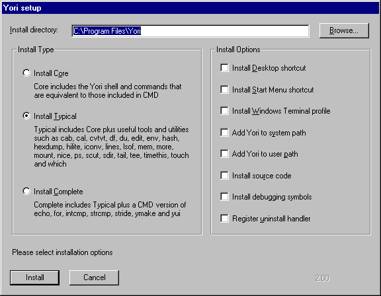Focus the Install directory text field

(x=190, y=31)
